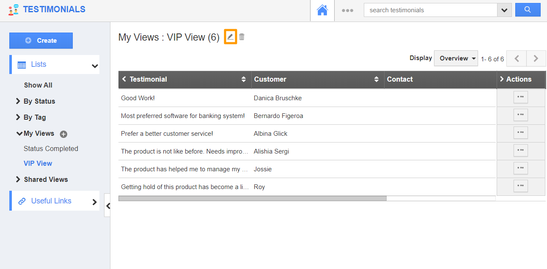Sort by the Customer column sort arrows

click(377, 79)
